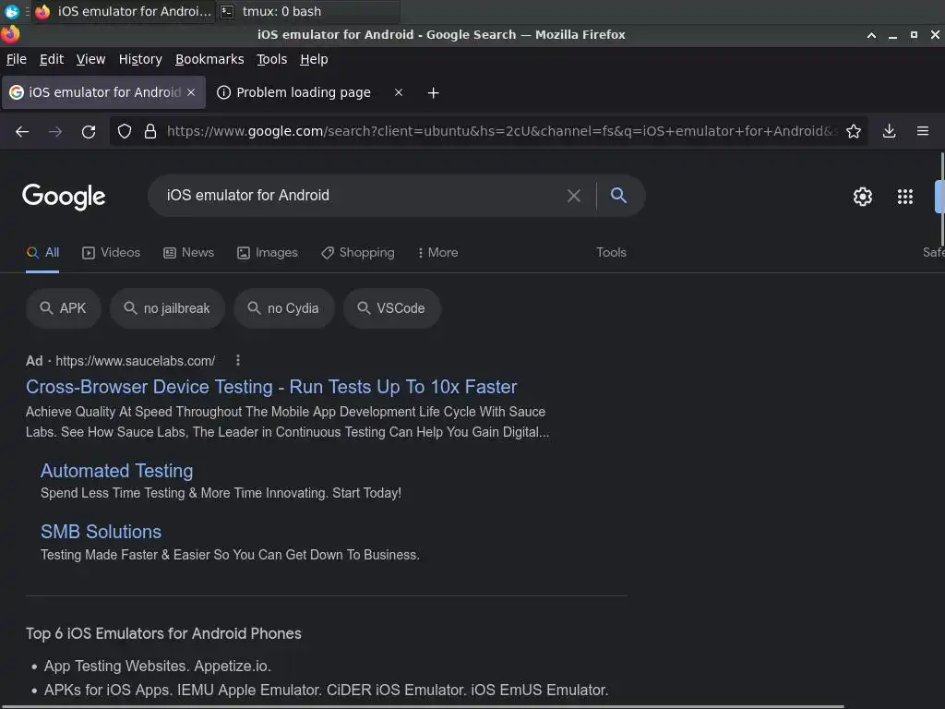This screenshot has width=945, height=709.
Task: Open the Firefox hamburger application menu
Action: coord(923,131)
